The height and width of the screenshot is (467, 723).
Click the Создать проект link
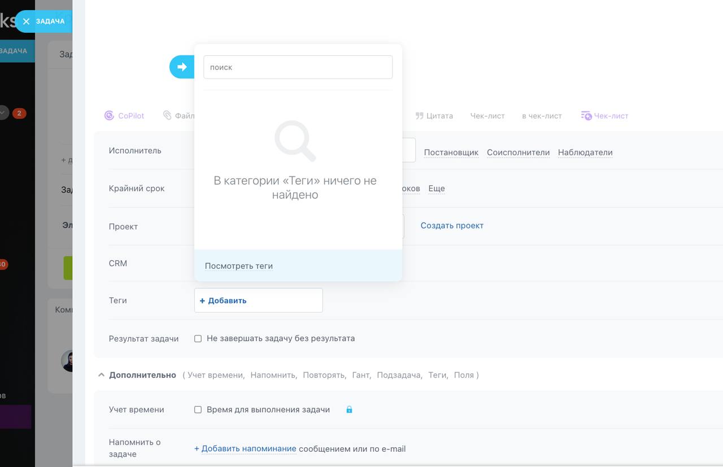coord(452,225)
